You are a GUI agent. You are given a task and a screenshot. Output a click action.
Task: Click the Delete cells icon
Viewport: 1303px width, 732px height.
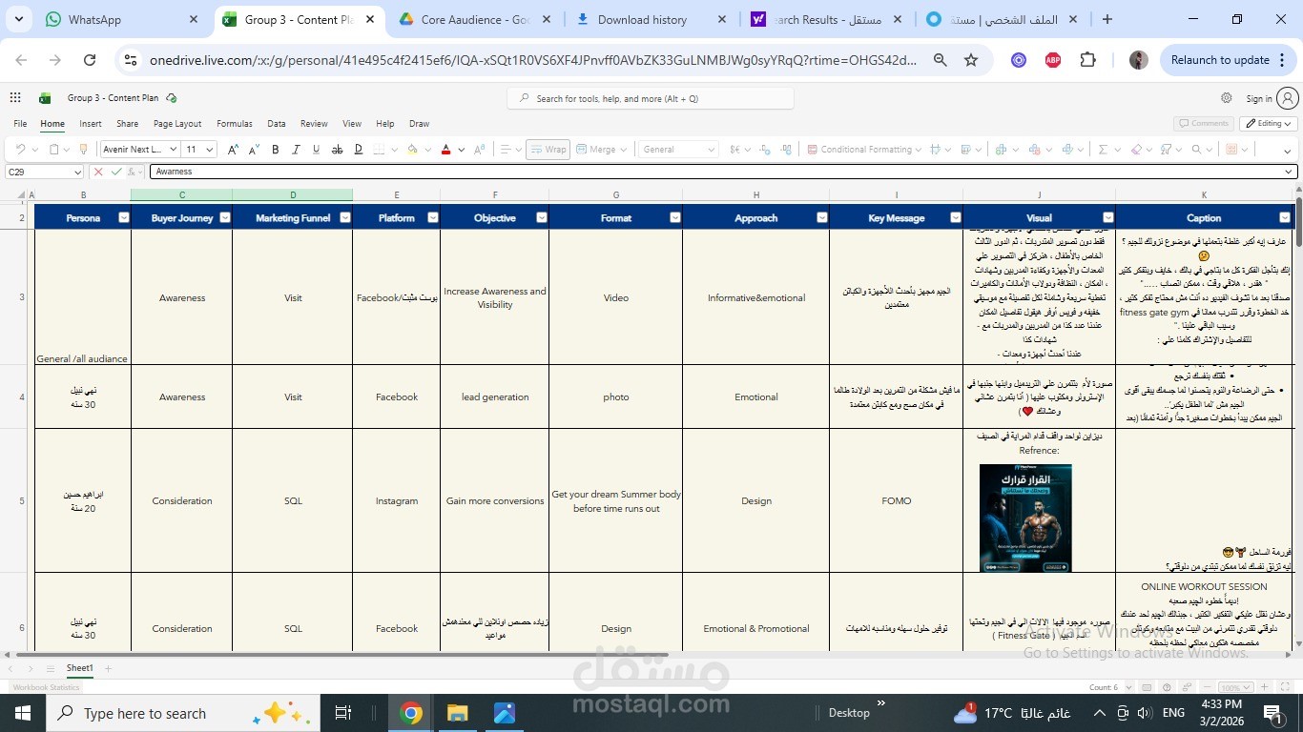click(1034, 149)
